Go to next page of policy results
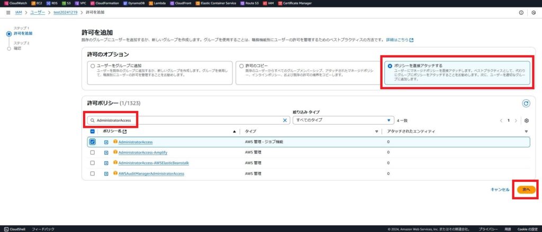The height and width of the screenshot is (232, 542). click(x=516, y=120)
